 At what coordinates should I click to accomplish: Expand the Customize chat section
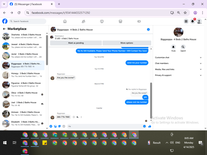[x=178, y=57]
